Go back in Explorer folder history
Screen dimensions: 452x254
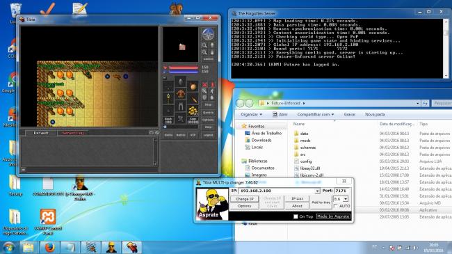pos(240,103)
